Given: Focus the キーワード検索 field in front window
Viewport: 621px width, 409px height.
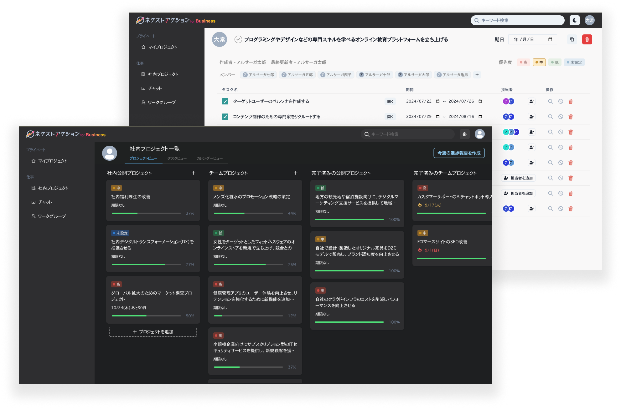Looking at the screenshot, I should tap(407, 134).
